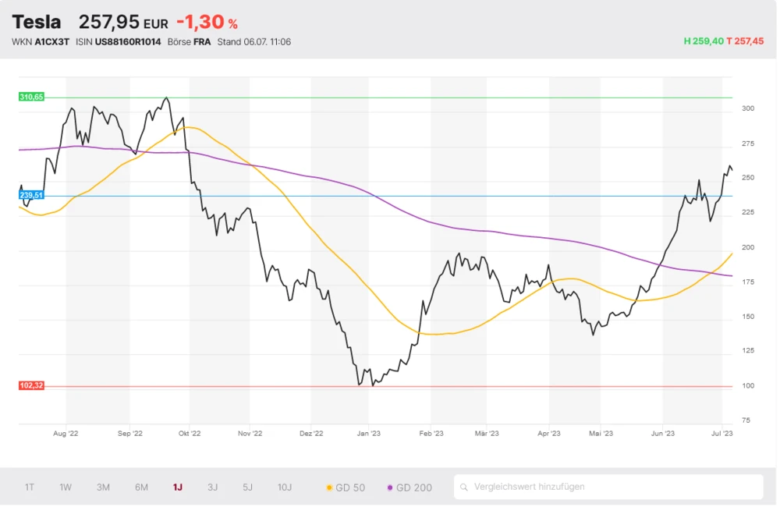
Task: Click the green 310,65 high marker label
Action: (30, 97)
